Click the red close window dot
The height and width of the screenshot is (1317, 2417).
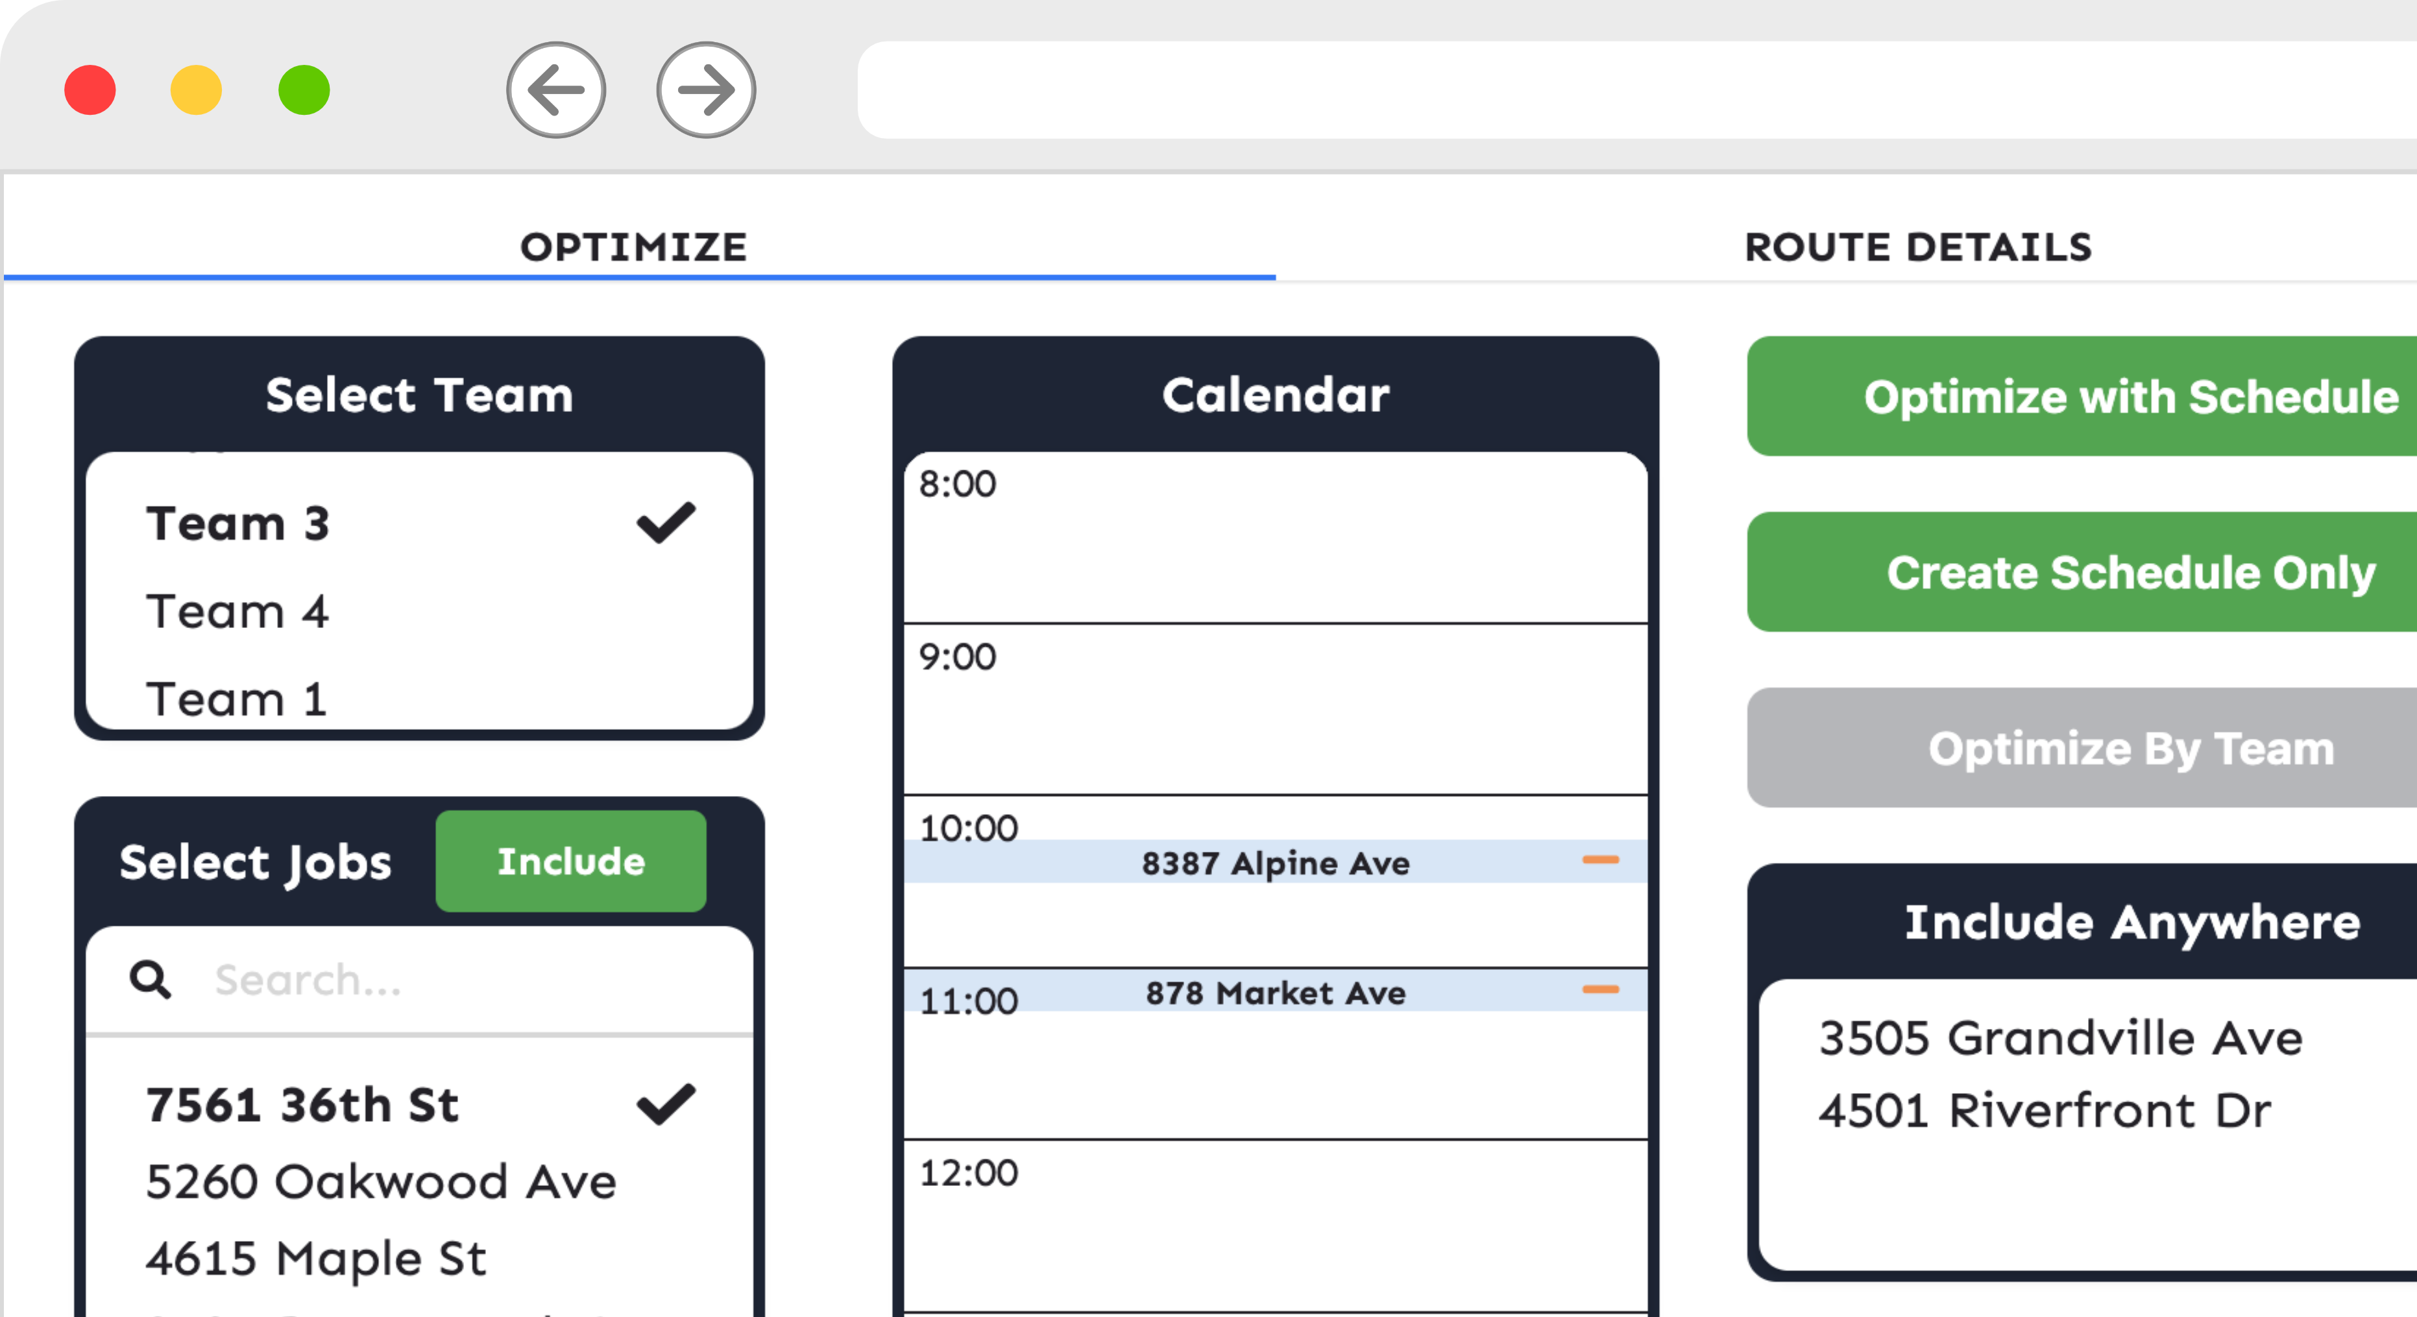[90, 90]
